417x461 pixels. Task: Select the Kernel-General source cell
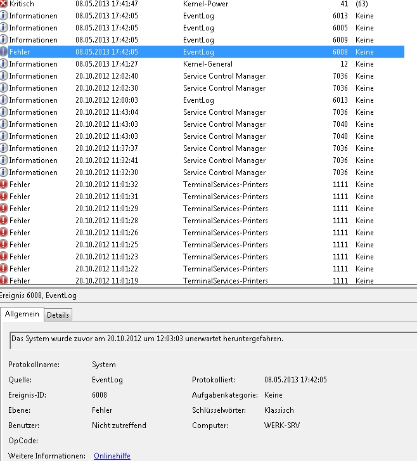click(x=208, y=64)
